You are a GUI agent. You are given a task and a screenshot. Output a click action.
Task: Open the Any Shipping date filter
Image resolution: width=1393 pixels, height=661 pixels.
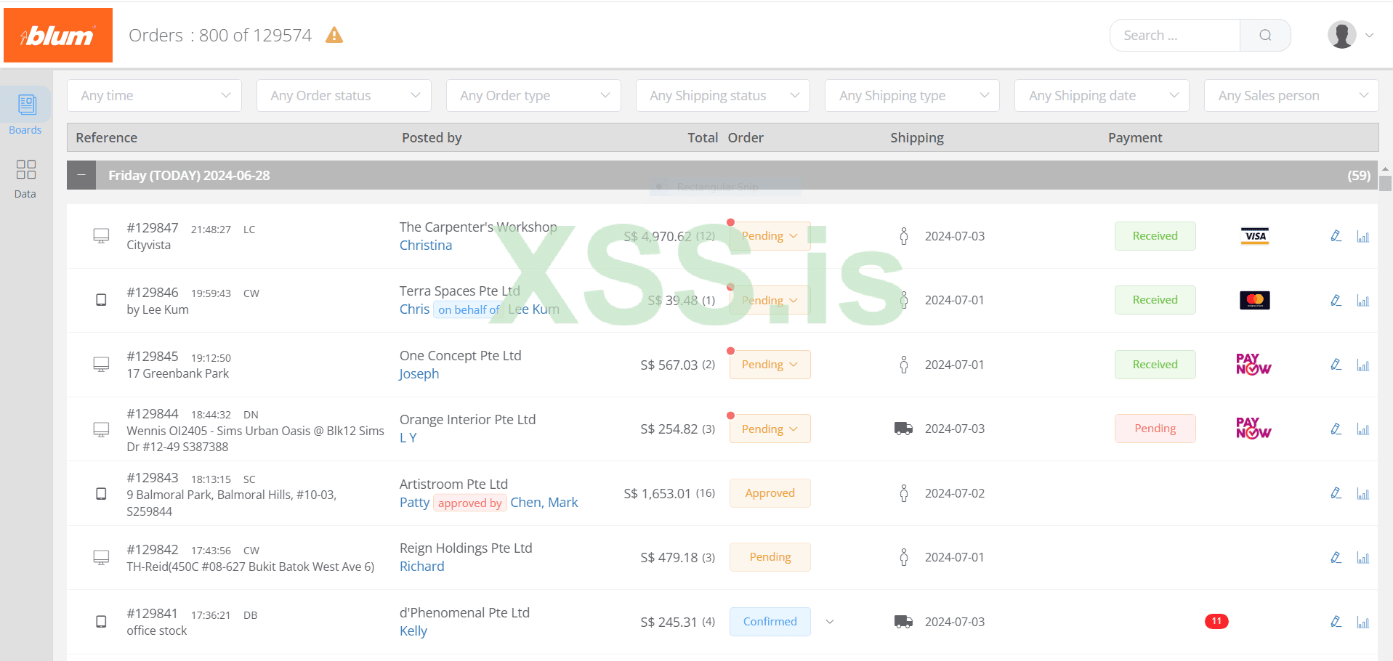[x=1102, y=95]
